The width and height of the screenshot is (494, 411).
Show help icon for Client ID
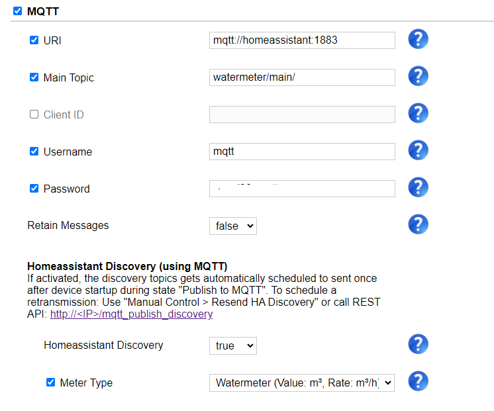[x=418, y=113]
